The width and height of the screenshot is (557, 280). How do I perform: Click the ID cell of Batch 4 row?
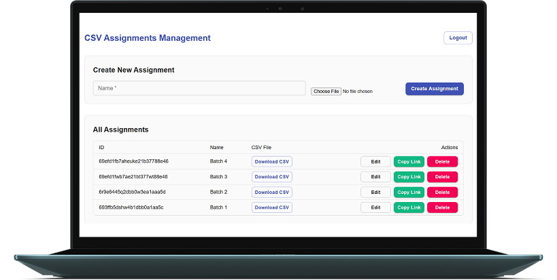point(133,161)
